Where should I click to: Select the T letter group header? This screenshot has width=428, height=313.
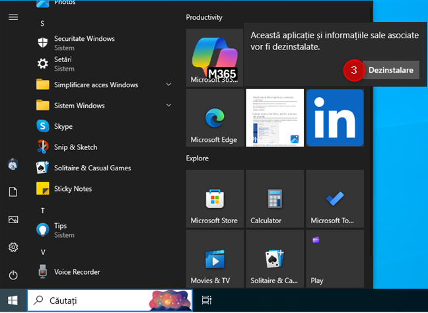(42, 211)
